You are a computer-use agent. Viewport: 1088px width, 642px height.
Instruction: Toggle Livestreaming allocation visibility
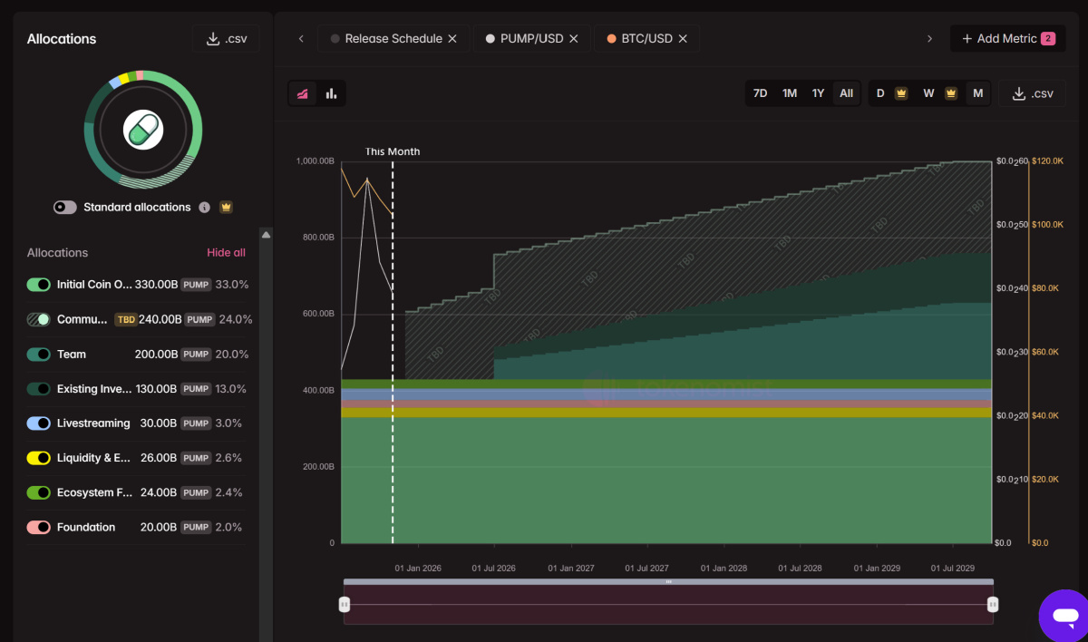pos(39,423)
